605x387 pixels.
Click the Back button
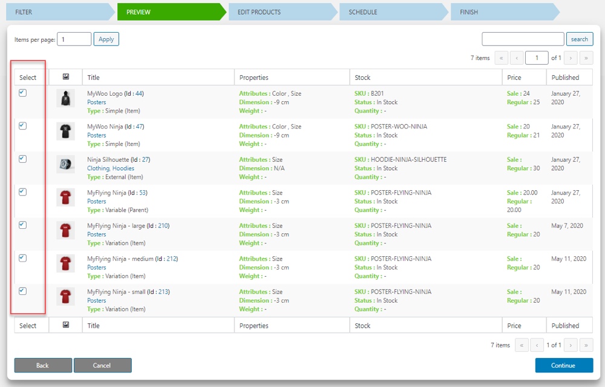42,365
